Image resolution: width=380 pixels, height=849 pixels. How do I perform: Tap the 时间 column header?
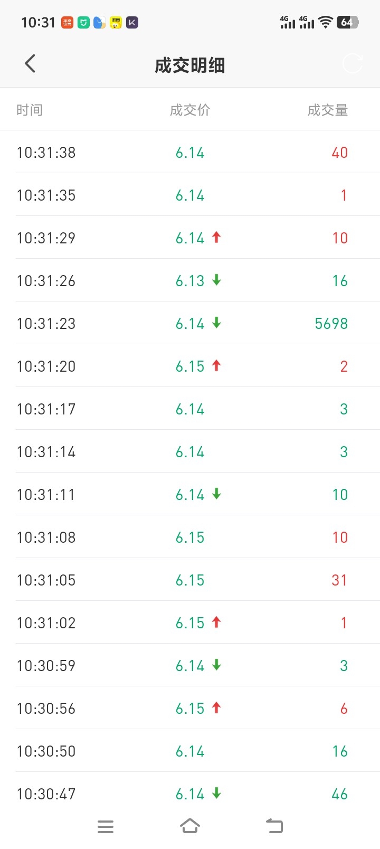tap(30, 110)
